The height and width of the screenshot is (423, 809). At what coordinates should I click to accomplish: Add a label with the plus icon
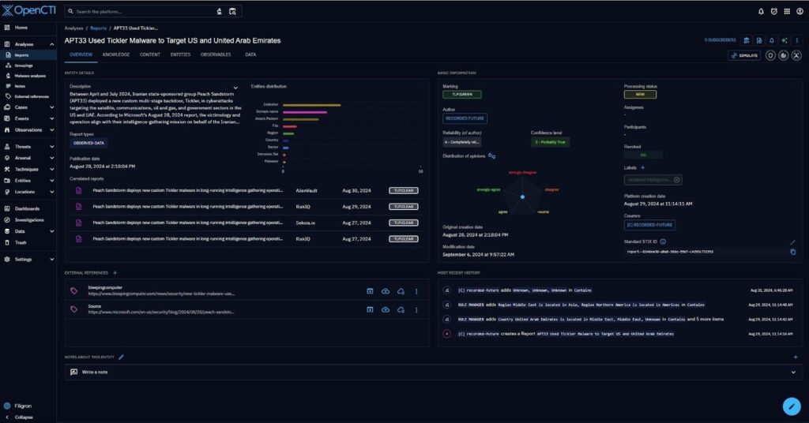(x=643, y=167)
